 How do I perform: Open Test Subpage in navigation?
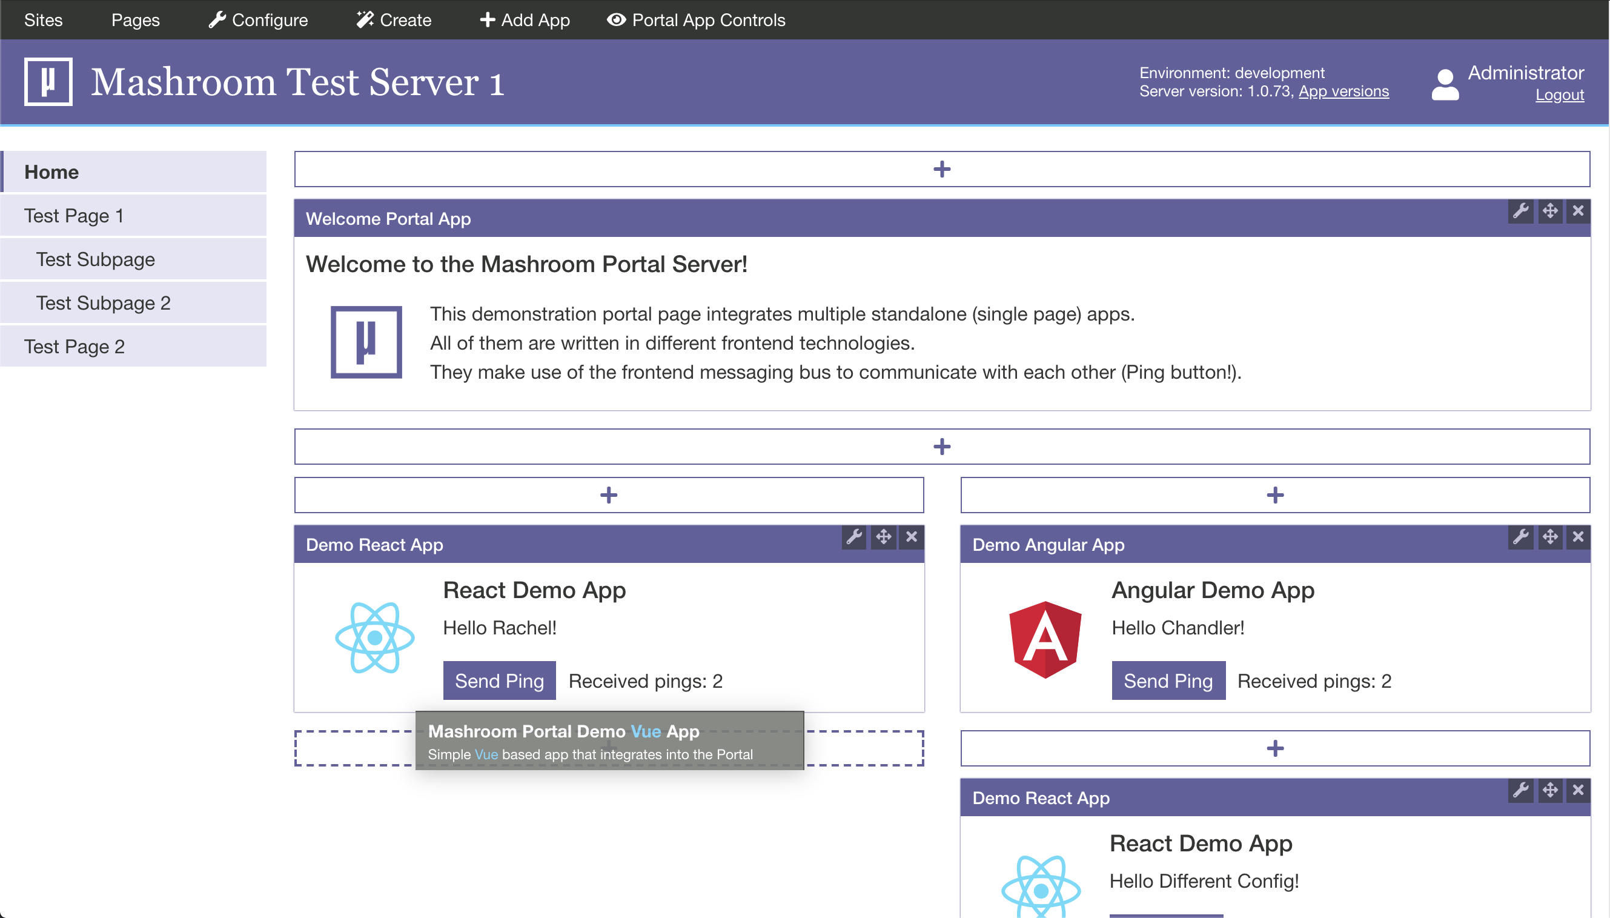[x=134, y=259]
